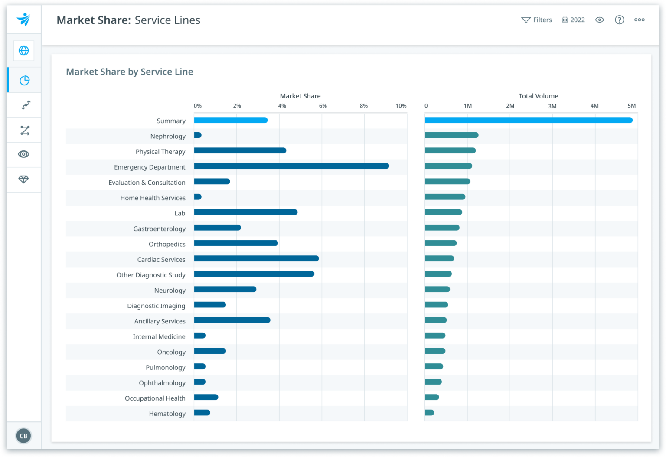Screen dimensions: 666x457
Task: Select the Cardiac Services market share bar
Action: pos(256,258)
